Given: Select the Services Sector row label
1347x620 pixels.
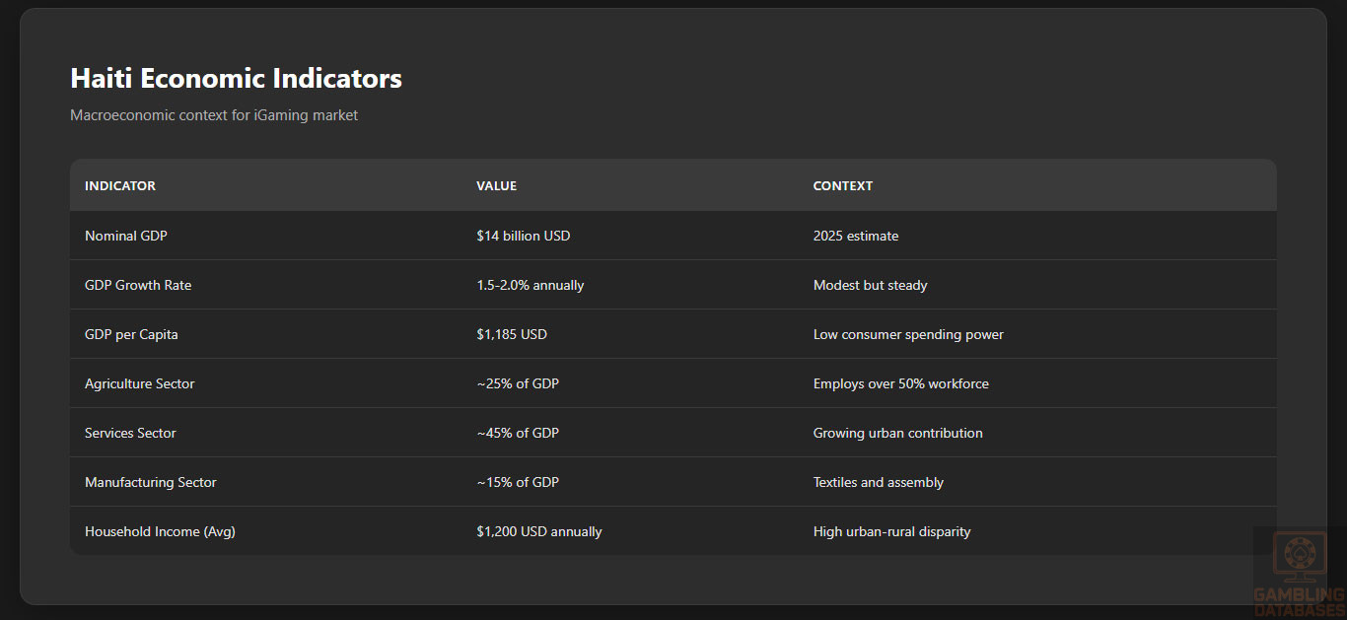Looking at the screenshot, I should tap(130, 434).
